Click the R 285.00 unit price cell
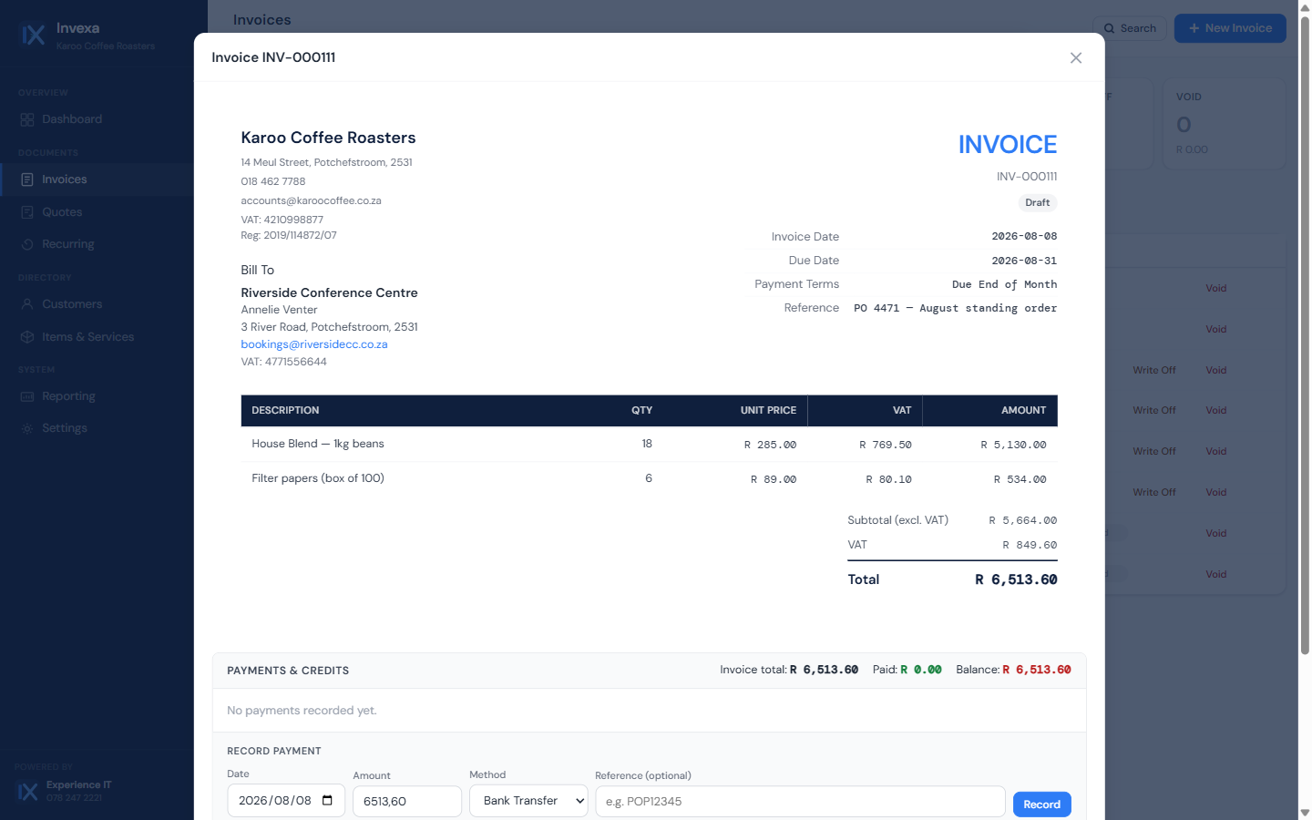This screenshot has height=820, width=1312. click(x=770, y=445)
